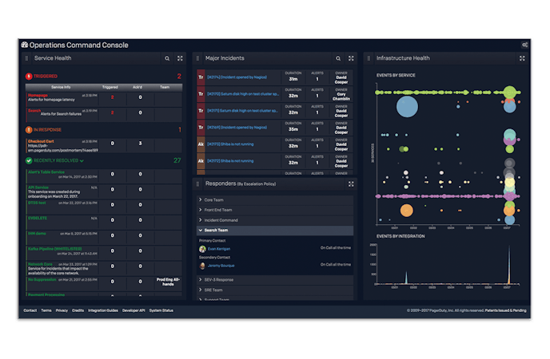Open the Kafka Pipeline service
The height and width of the screenshot is (359, 550).
54,249
